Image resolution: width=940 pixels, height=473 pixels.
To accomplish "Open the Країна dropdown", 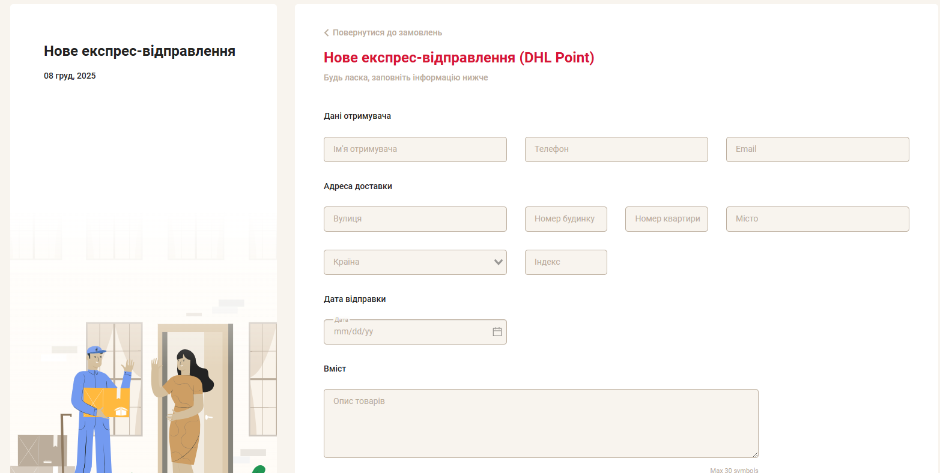I will tap(415, 262).
